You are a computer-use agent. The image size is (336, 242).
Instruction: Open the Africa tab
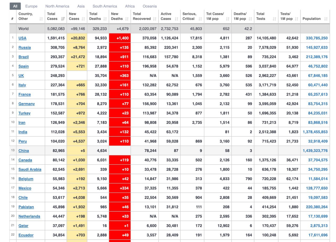point(130,6)
